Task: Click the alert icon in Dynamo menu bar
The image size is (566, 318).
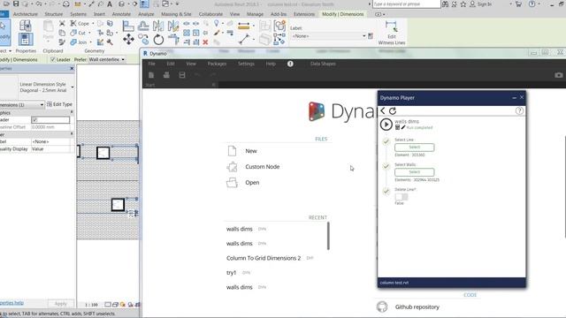Action: 290,64
